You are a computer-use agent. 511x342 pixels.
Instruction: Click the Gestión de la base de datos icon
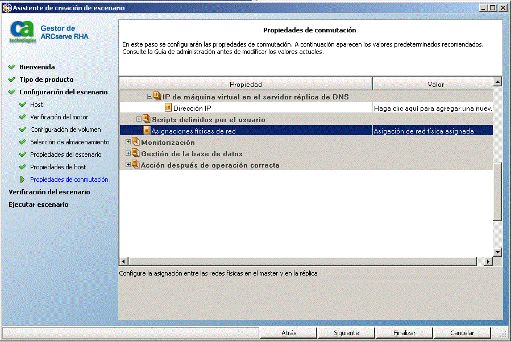coord(135,153)
